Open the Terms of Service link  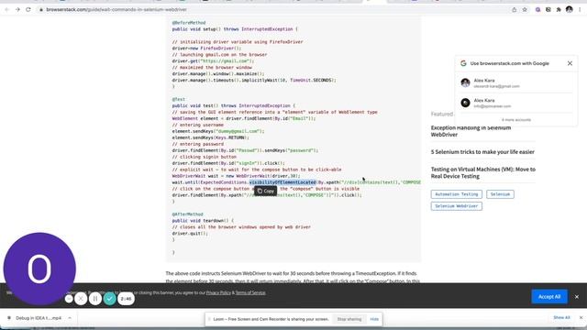click(250, 292)
